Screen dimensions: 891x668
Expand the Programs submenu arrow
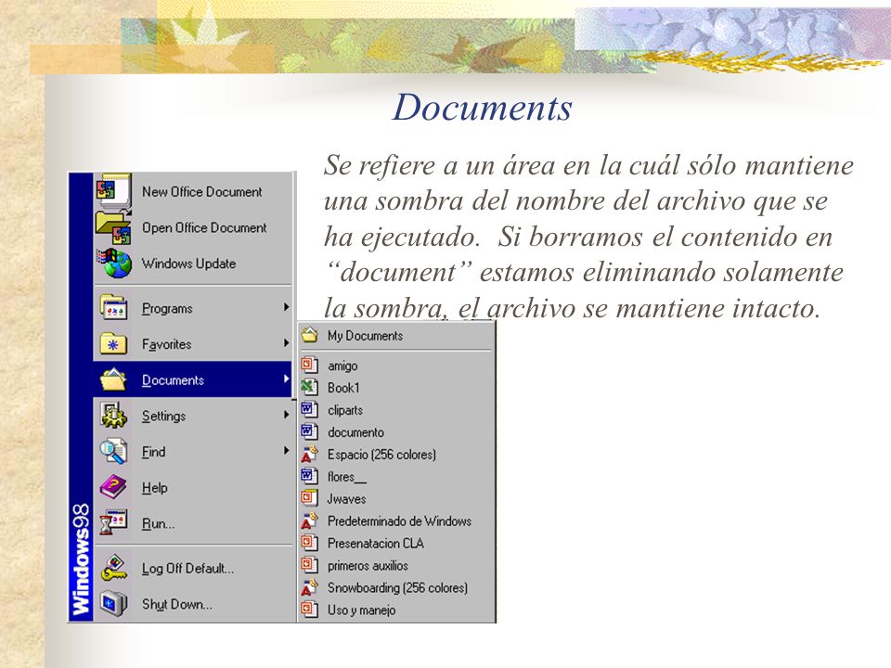tap(287, 307)
